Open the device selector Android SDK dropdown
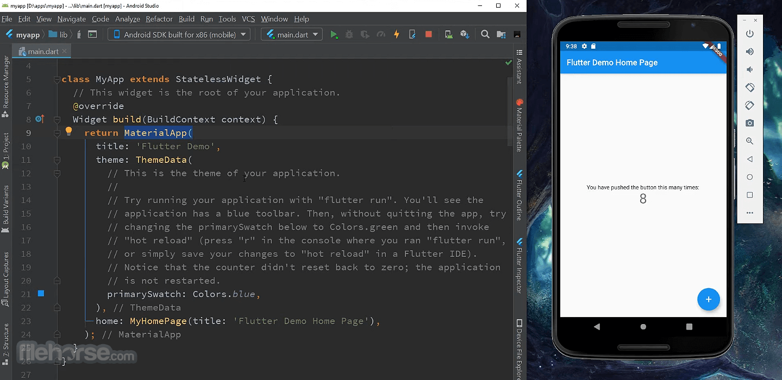 click(x=178, y=34)
